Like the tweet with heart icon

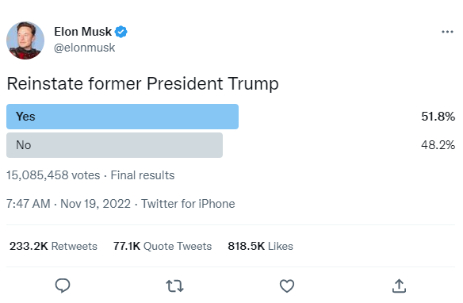click(287, 286)
